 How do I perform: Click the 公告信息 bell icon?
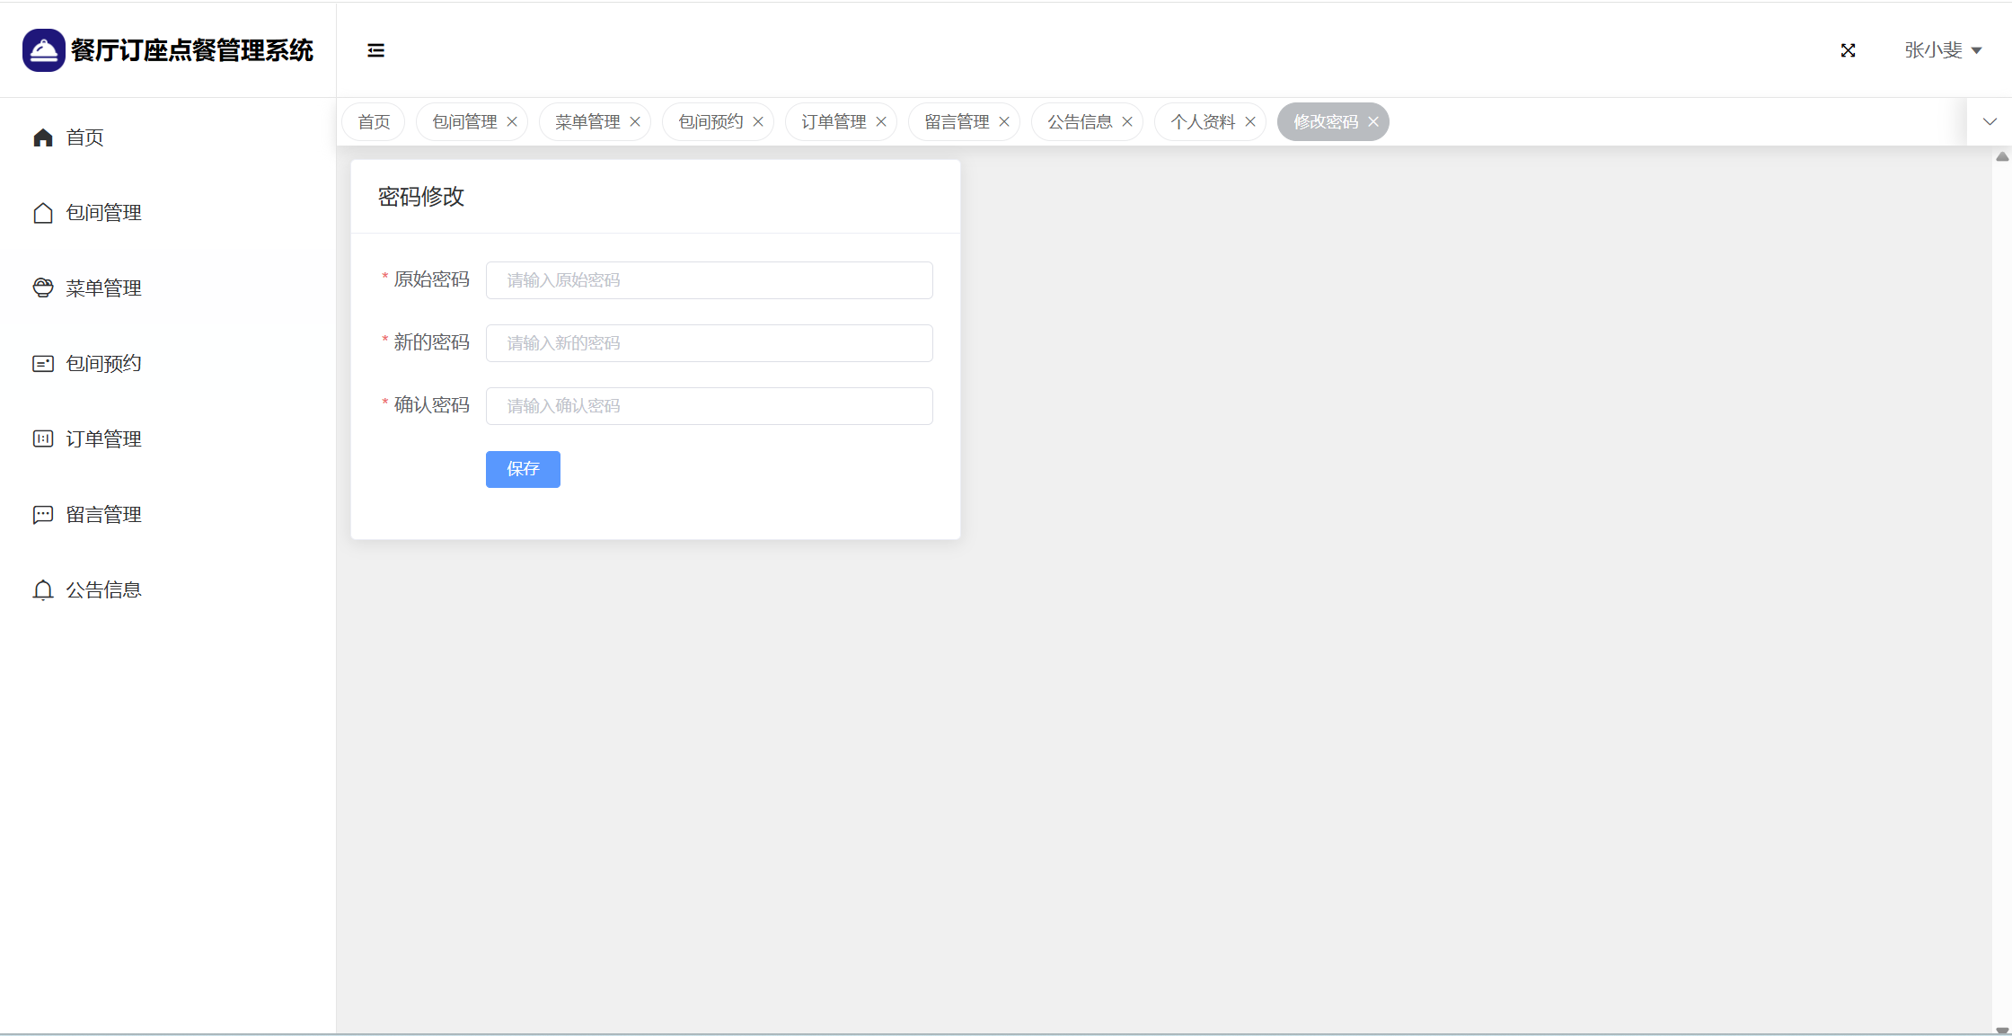coord(43,590)
